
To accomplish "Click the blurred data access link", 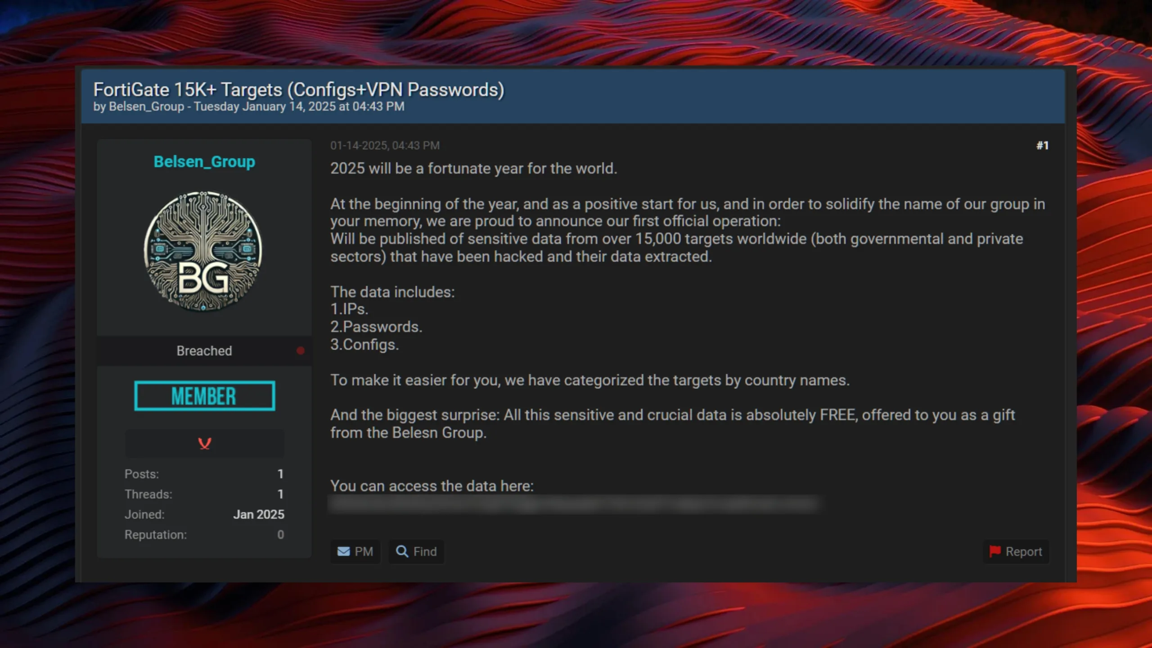I will 575,504.
